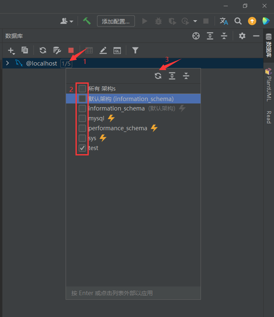Tick the performance_schema checkbox

[83, 128]
